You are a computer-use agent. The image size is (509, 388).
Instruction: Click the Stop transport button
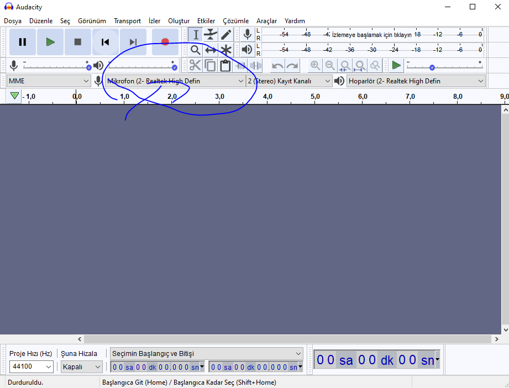(x=77, y=42)
